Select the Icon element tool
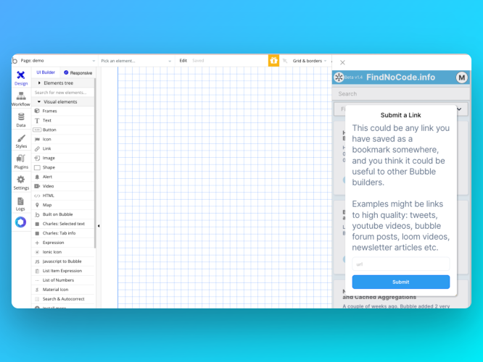Screen dimensions: 483x362 (x=63, y=139)
